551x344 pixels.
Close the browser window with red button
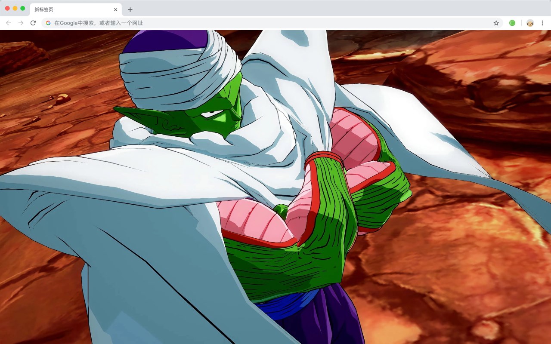click(x=7, y=8)
